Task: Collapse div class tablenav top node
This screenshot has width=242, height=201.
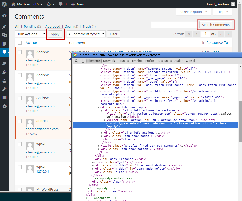Action: (99, 107)
